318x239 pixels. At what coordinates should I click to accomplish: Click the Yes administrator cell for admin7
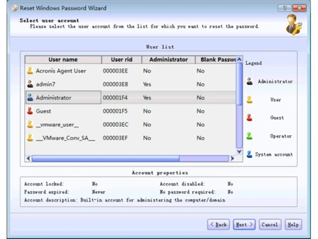(x=147, y=84)
